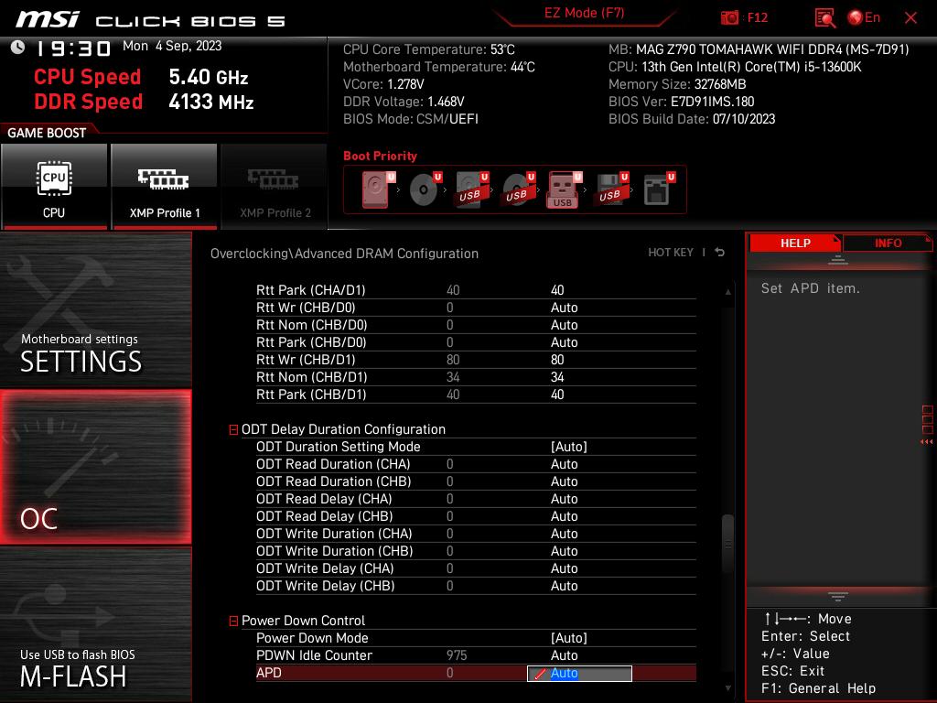
Task: Click the GAME BOOST label
Action: (47, 133)
